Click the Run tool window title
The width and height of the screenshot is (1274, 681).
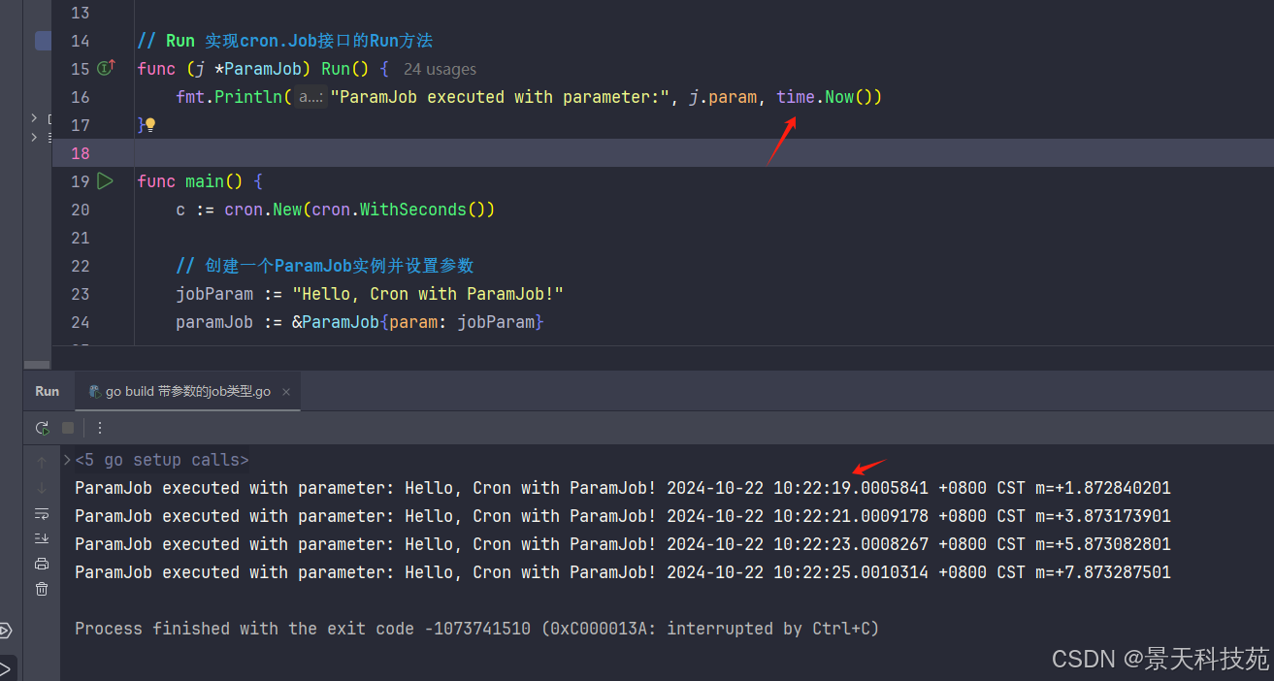[x=47, y=392]
